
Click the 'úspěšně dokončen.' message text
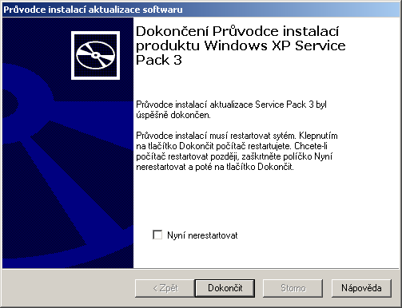pos(173,115)
